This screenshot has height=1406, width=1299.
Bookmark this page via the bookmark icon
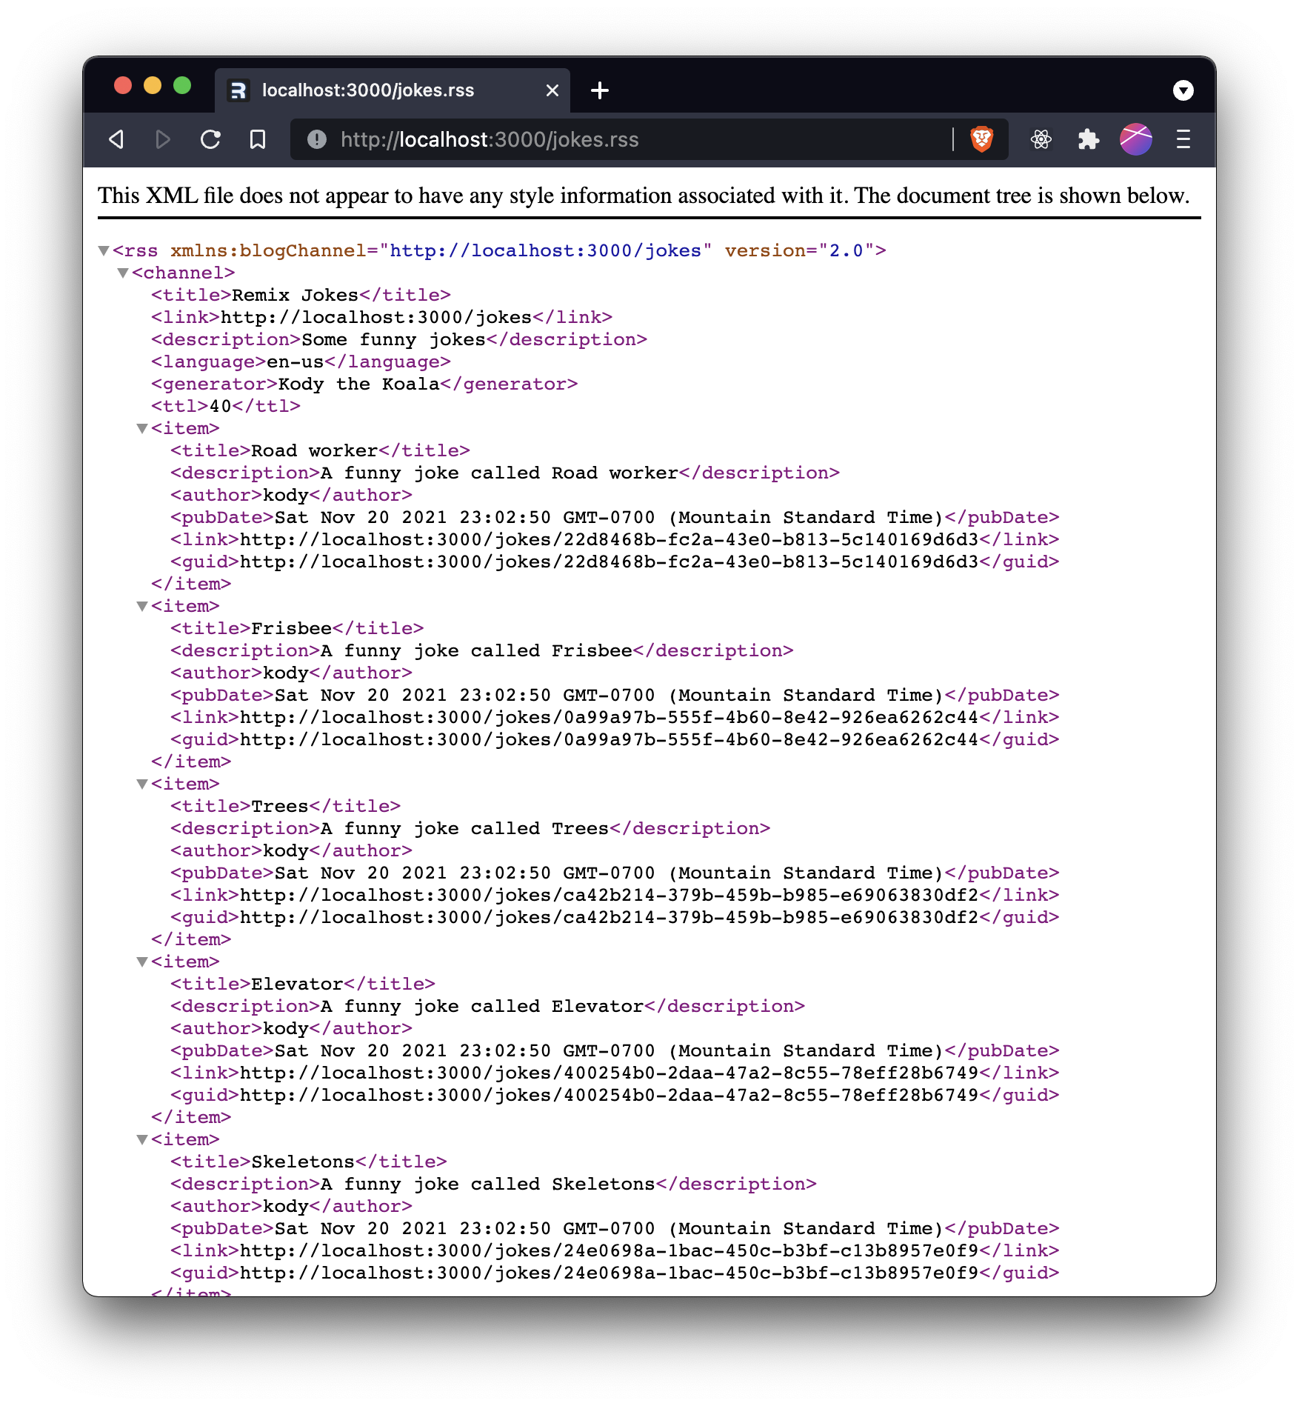pos(258,139)
